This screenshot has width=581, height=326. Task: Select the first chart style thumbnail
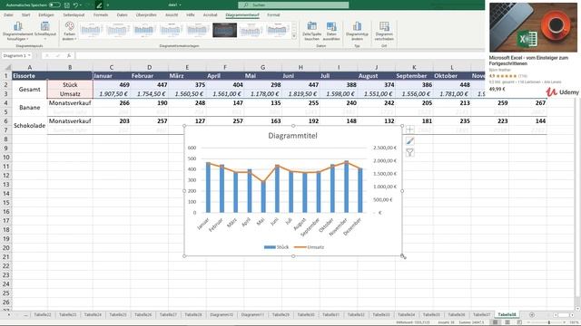[91, 30]
